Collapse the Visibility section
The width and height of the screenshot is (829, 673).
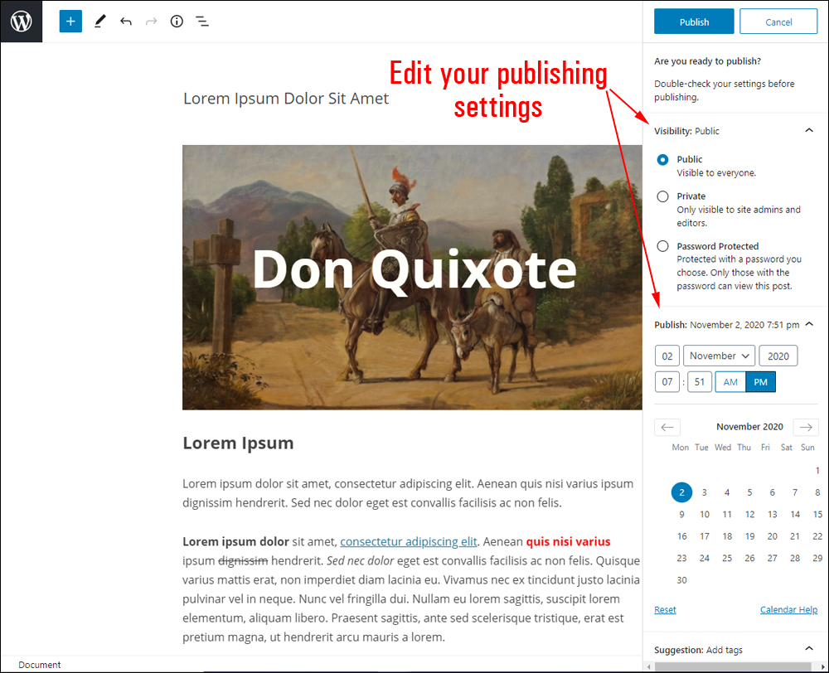(x=809, y=131)
